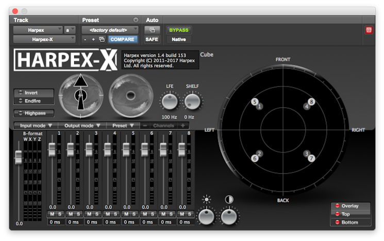Open the factory default preset dropdown
The width and height of the screenshot is (384, 241).
click(110, 30)
